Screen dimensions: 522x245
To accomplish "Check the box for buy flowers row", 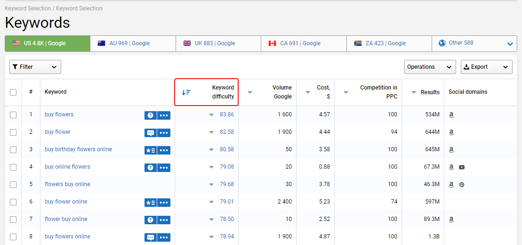I will pos(13,115).
